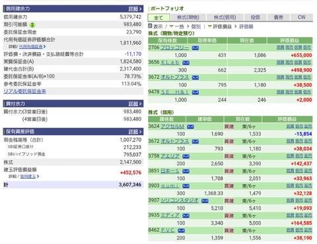
Task: Open the 代用有価証券 detail link
Action: 32,47
